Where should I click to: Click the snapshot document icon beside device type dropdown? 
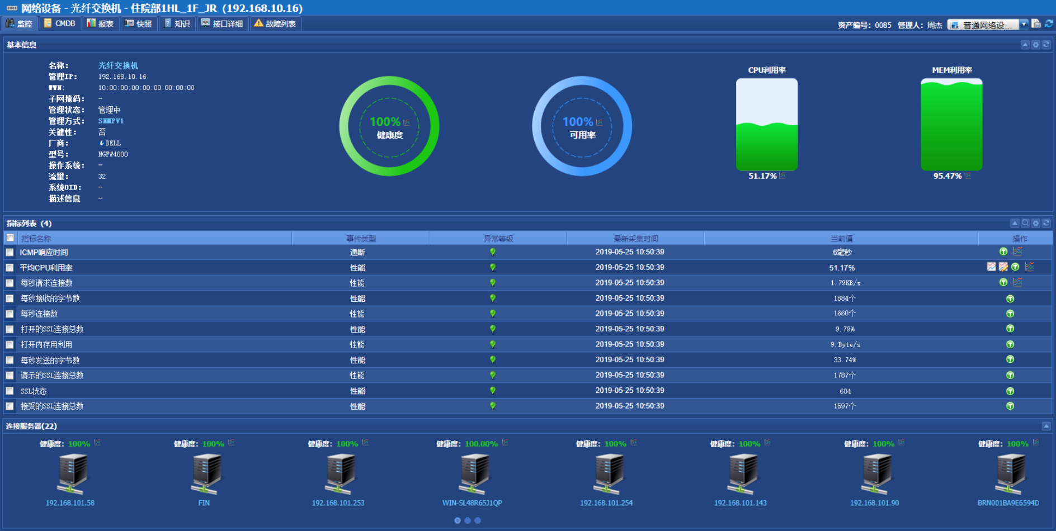1036,23
